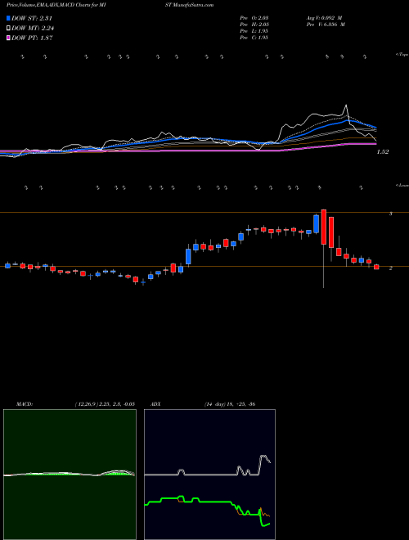409x540 pixels.
Task: Click the tallest red candlestick with long wick
Action: click(324, 227)
